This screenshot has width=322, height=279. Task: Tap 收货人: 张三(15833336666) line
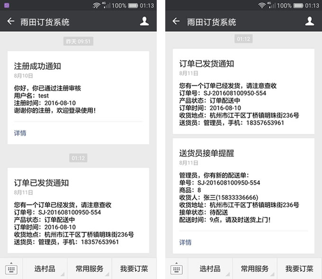[x=219, y=197]
